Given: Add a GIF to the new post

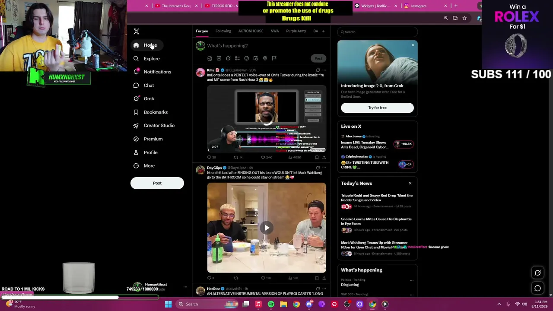Looking at the screenshot, I should click(219, 58).
